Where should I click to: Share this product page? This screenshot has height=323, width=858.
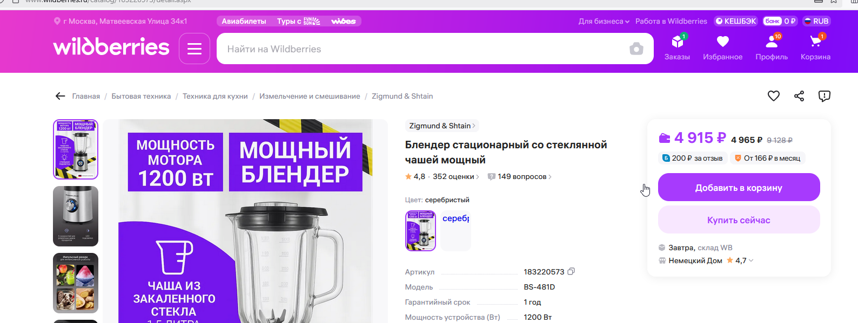pyautogui.click(x=799, y=96)
